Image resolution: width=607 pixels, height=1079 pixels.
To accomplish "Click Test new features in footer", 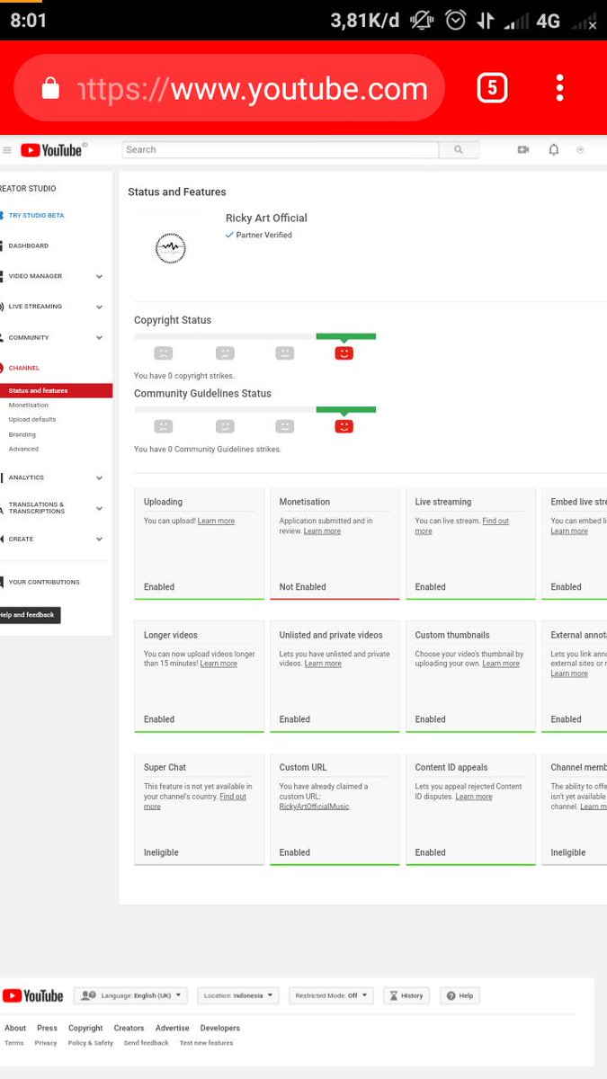I will 206,1043.
